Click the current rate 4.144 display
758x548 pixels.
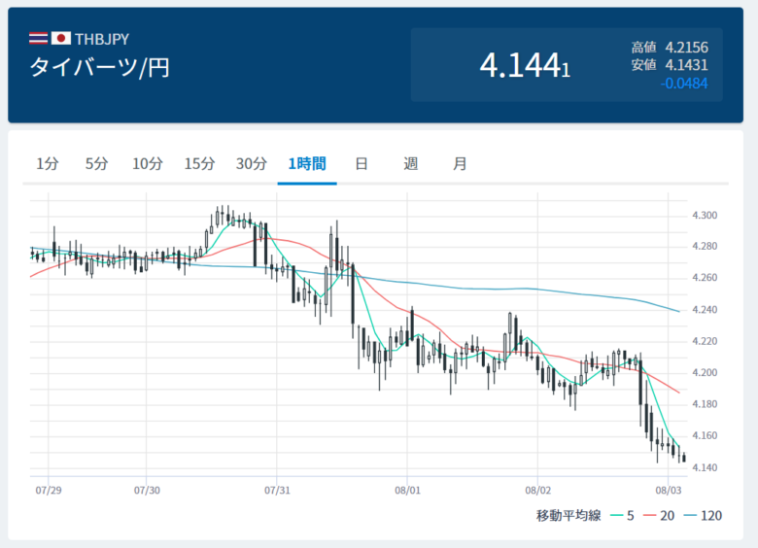tap(524, 65)
